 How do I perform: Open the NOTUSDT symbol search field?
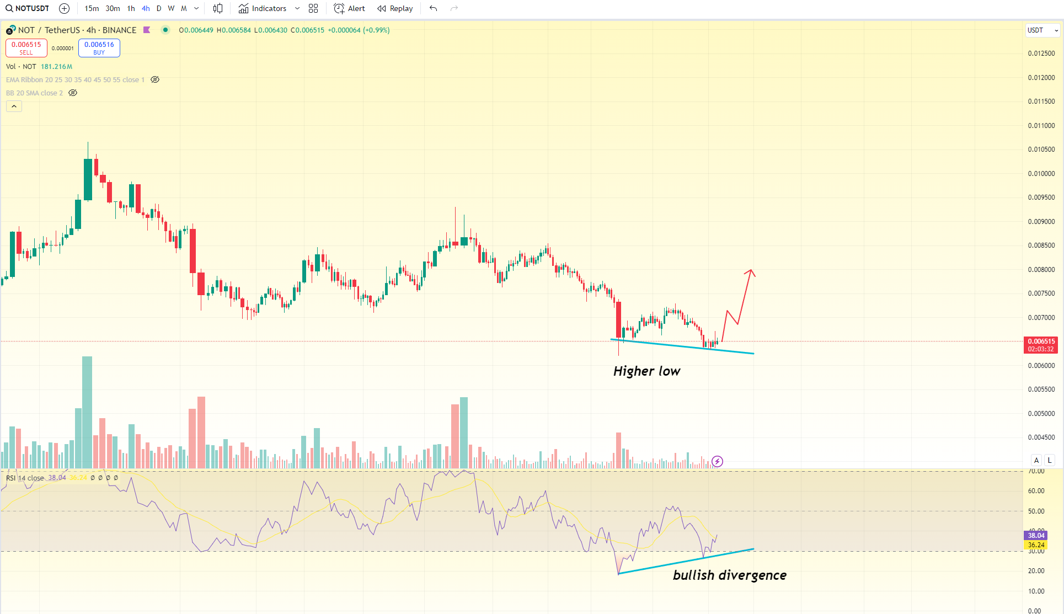point(28,8)
